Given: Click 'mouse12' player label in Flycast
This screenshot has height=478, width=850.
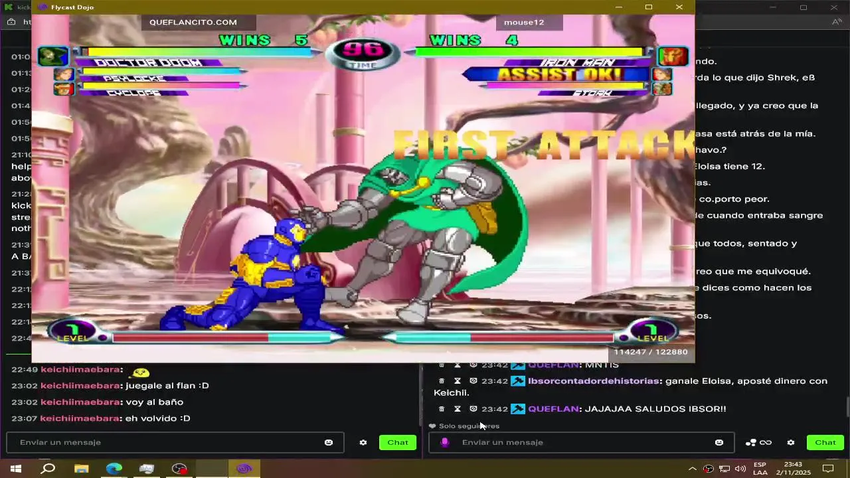Looking at the screenshot, I should click(x=524, y=22).
